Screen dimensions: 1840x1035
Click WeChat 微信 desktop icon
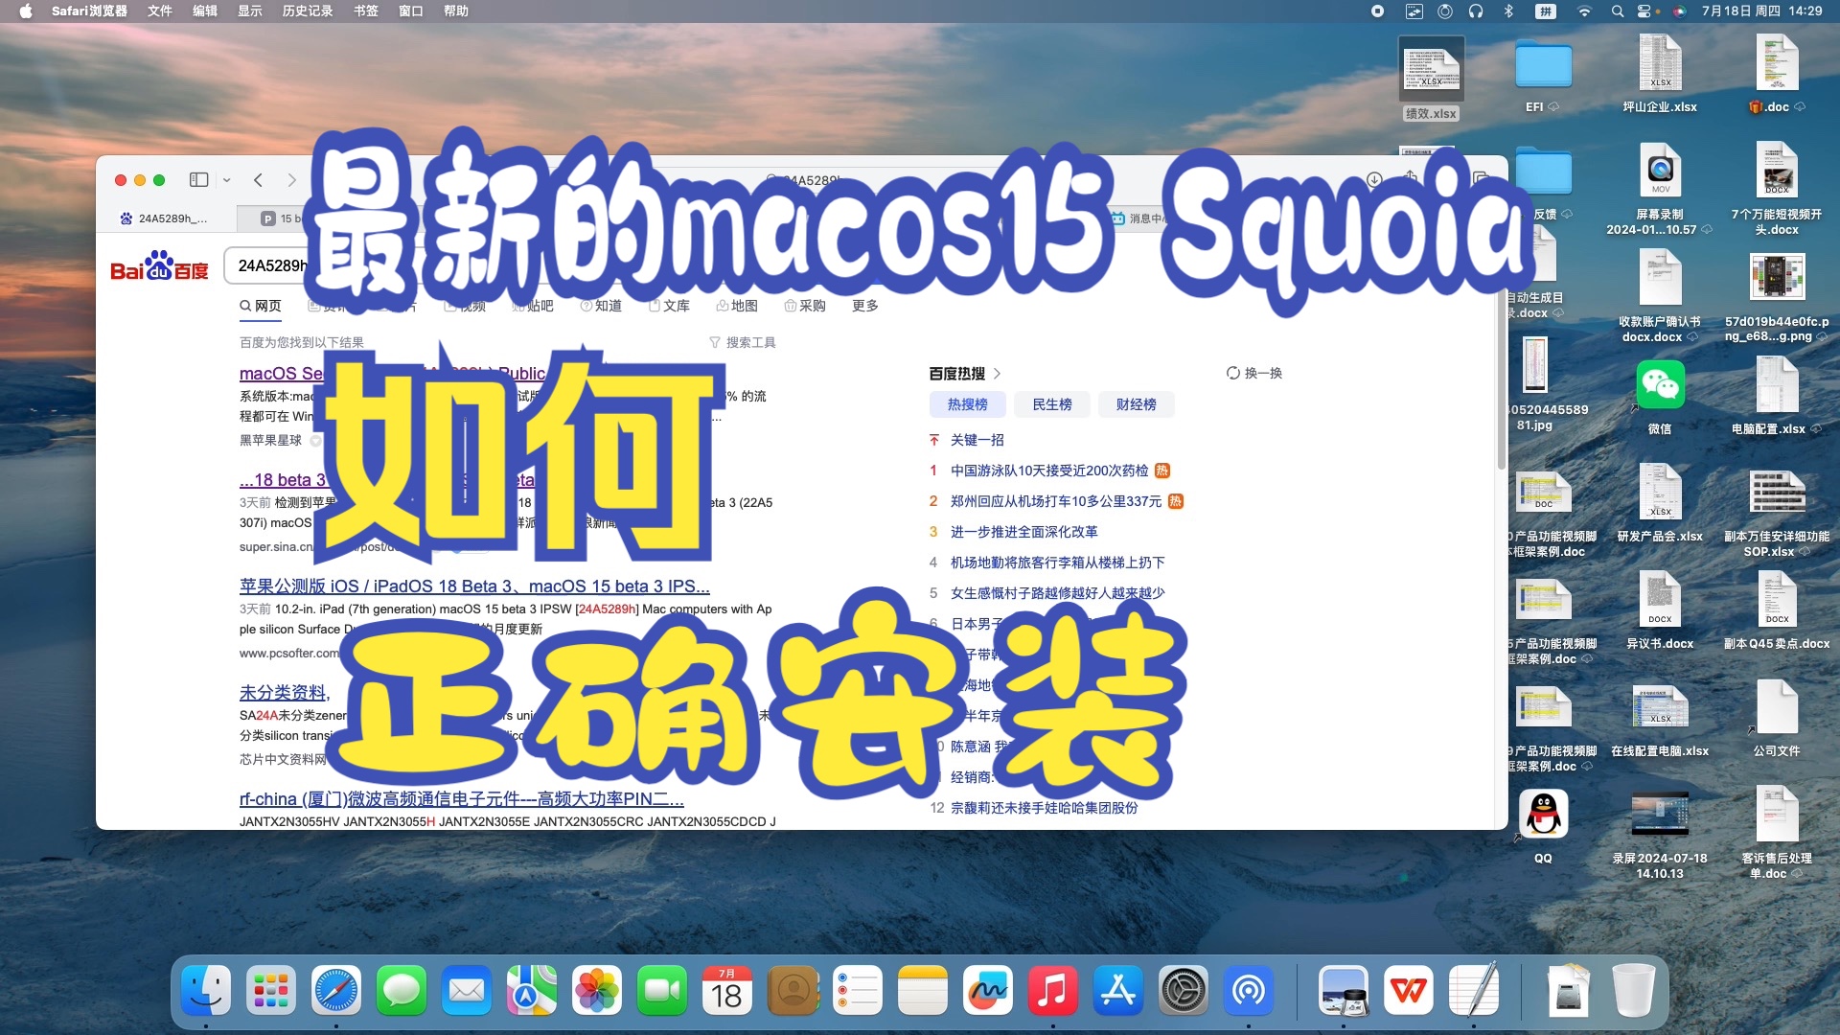coord(1660,385)
